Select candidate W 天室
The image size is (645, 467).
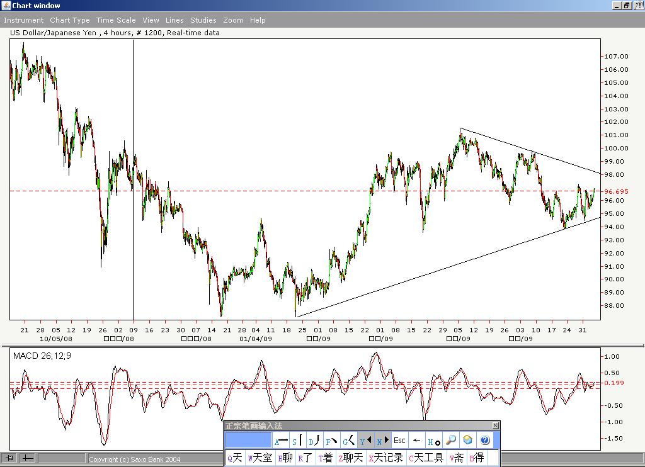[260, 458]
